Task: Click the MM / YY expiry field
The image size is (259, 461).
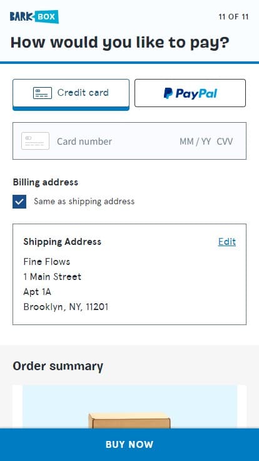Action: [x=195, y=142]
